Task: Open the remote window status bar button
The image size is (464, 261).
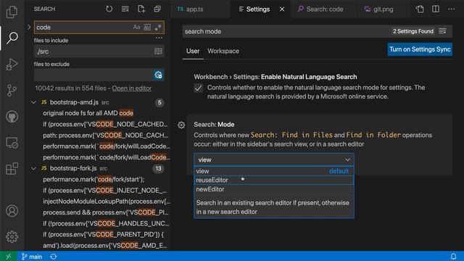Action: (x=8, y=256)
